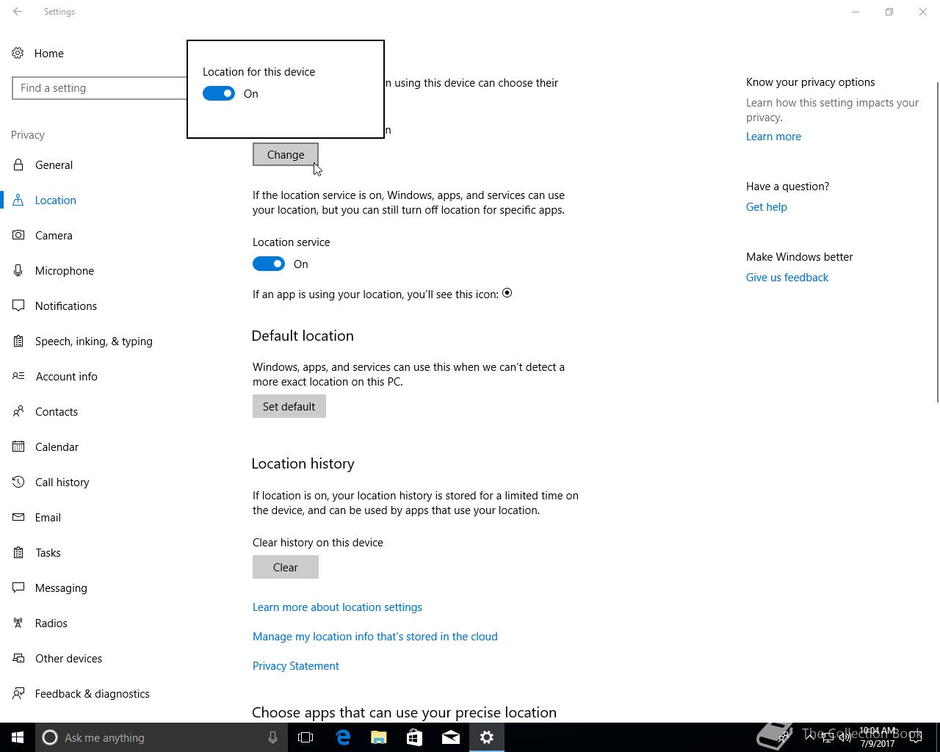Click the Tasks sidebar icon
940x752 pixels.
click(x=18, y=552)
